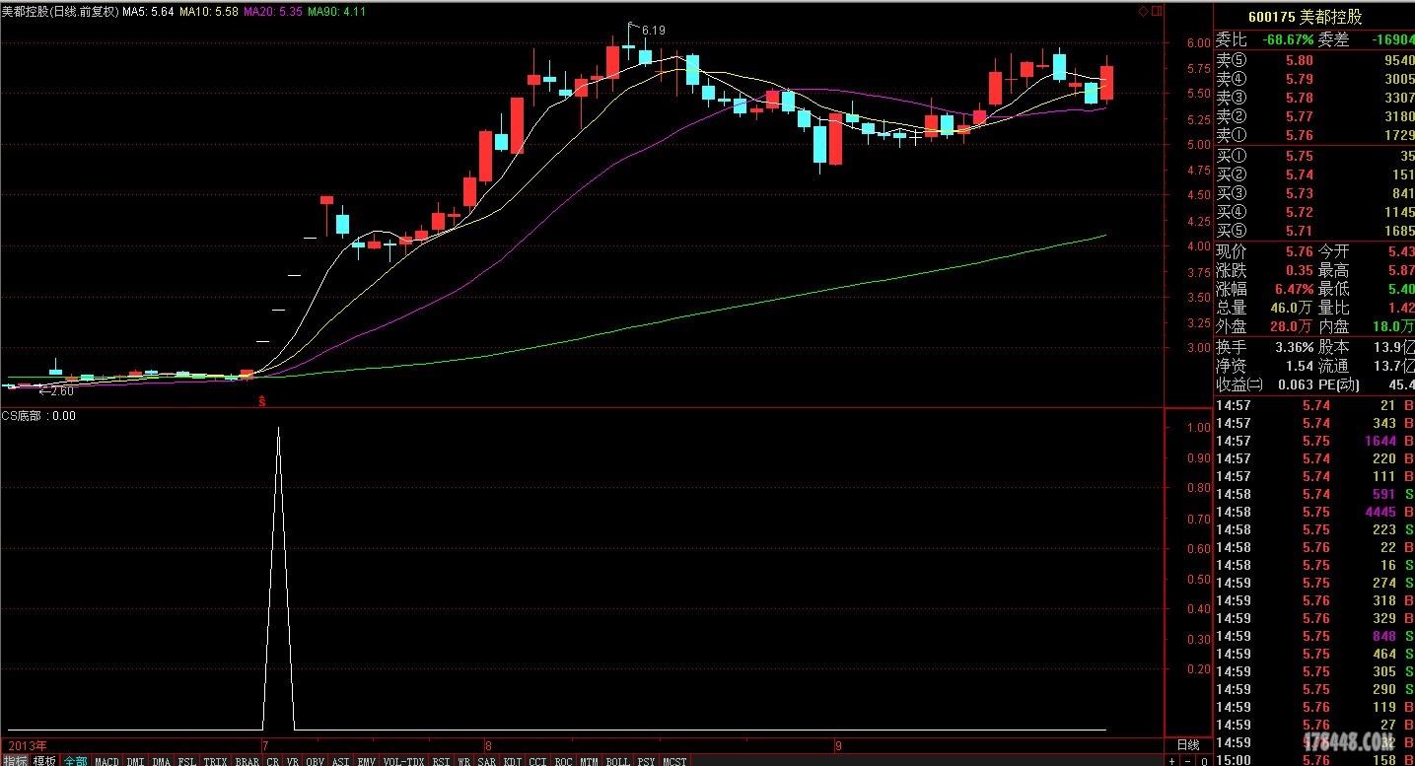Switch to the SAR indicator
Screen dimensions: 1415x766
click(487, 761)
